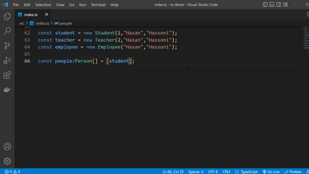Change encoding via UTF-8
309x174 pixels.
[x=213, y=172]
